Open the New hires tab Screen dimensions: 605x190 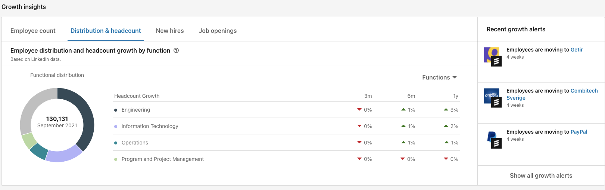pos(170,31)
